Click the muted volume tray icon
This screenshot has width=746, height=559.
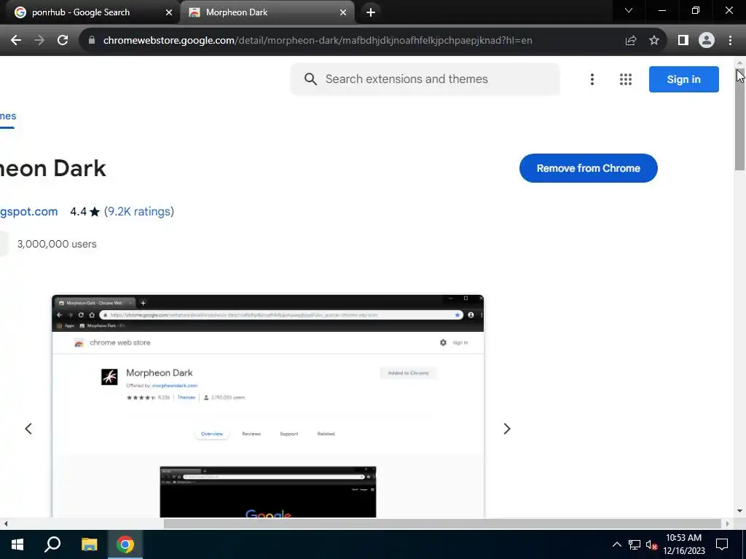click(x=651, y=544)
